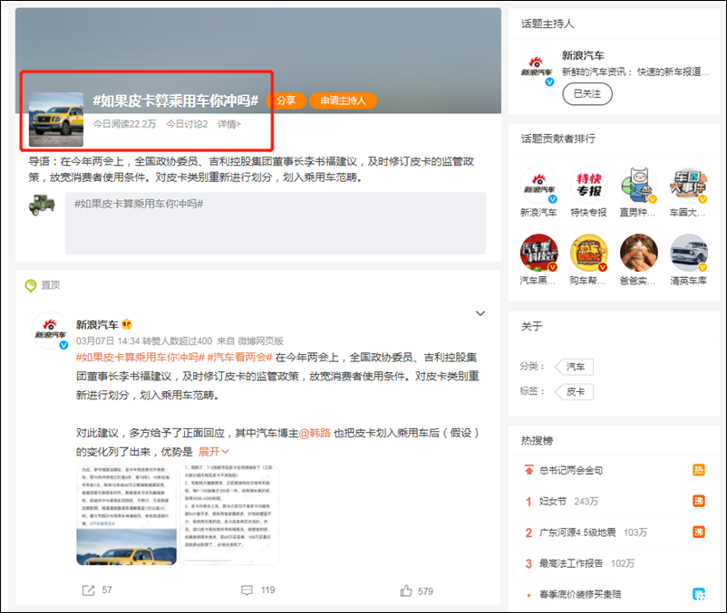Open hot search 最高法工作报告
Viewport: 727px width, 613px height.
[x=571, y=563]
